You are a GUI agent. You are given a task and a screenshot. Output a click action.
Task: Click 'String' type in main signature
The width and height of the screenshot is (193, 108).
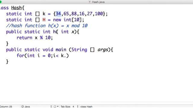(79, 49)
